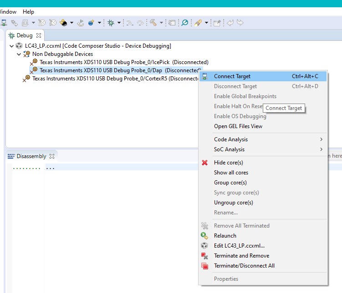Open the Debug launch dropdown arrow
Screen dimensions: 342x293
[x=119, y=23]
